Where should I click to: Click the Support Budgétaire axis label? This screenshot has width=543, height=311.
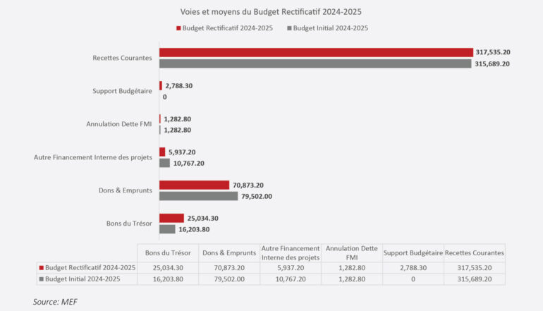[x=122, y=91]
